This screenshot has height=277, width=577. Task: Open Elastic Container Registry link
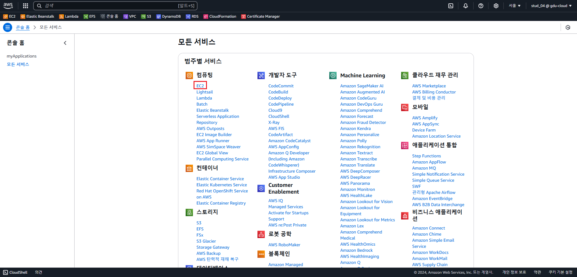(221, 203)
